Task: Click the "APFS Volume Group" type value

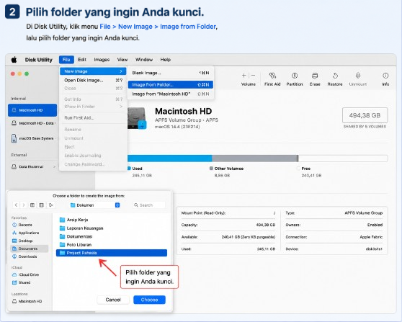Action: pyautogui.click(x=364, y=213)
